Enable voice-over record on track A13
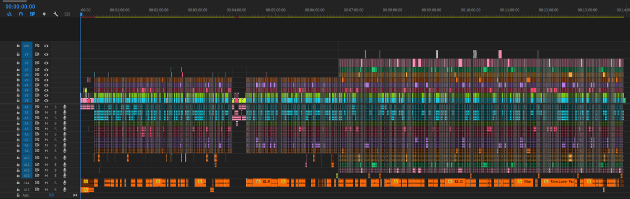The height and width of the screenshot is (199, 630). pyautogui.click(x=65, y=175)
